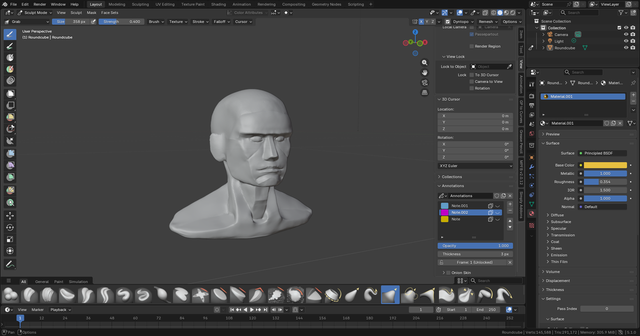Select the Note.001 annotation layer
Image resolution: width=640 pixels, height=336 pixels.
pyautogui.click(x=471, y=206)
